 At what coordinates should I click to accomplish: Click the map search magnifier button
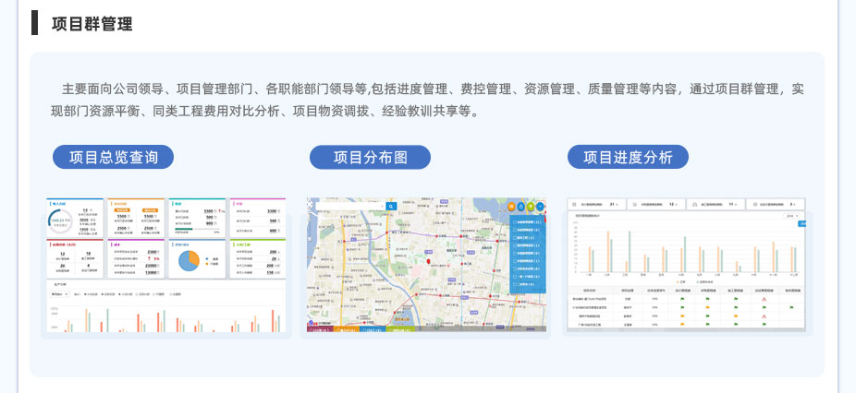pos(391,207)
